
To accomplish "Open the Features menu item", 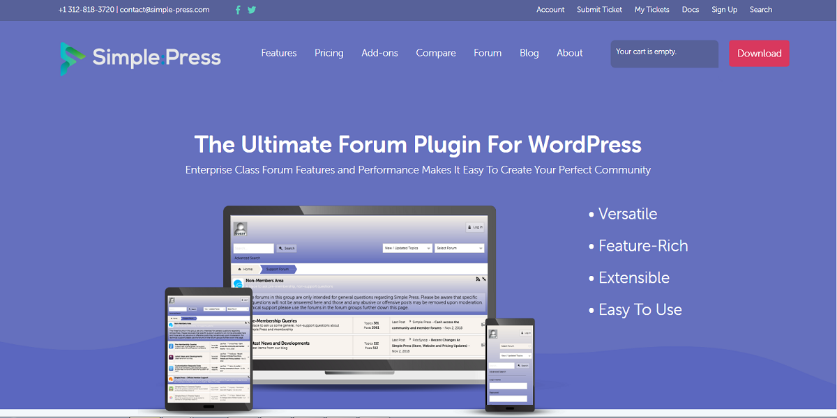I will [279, 53].
